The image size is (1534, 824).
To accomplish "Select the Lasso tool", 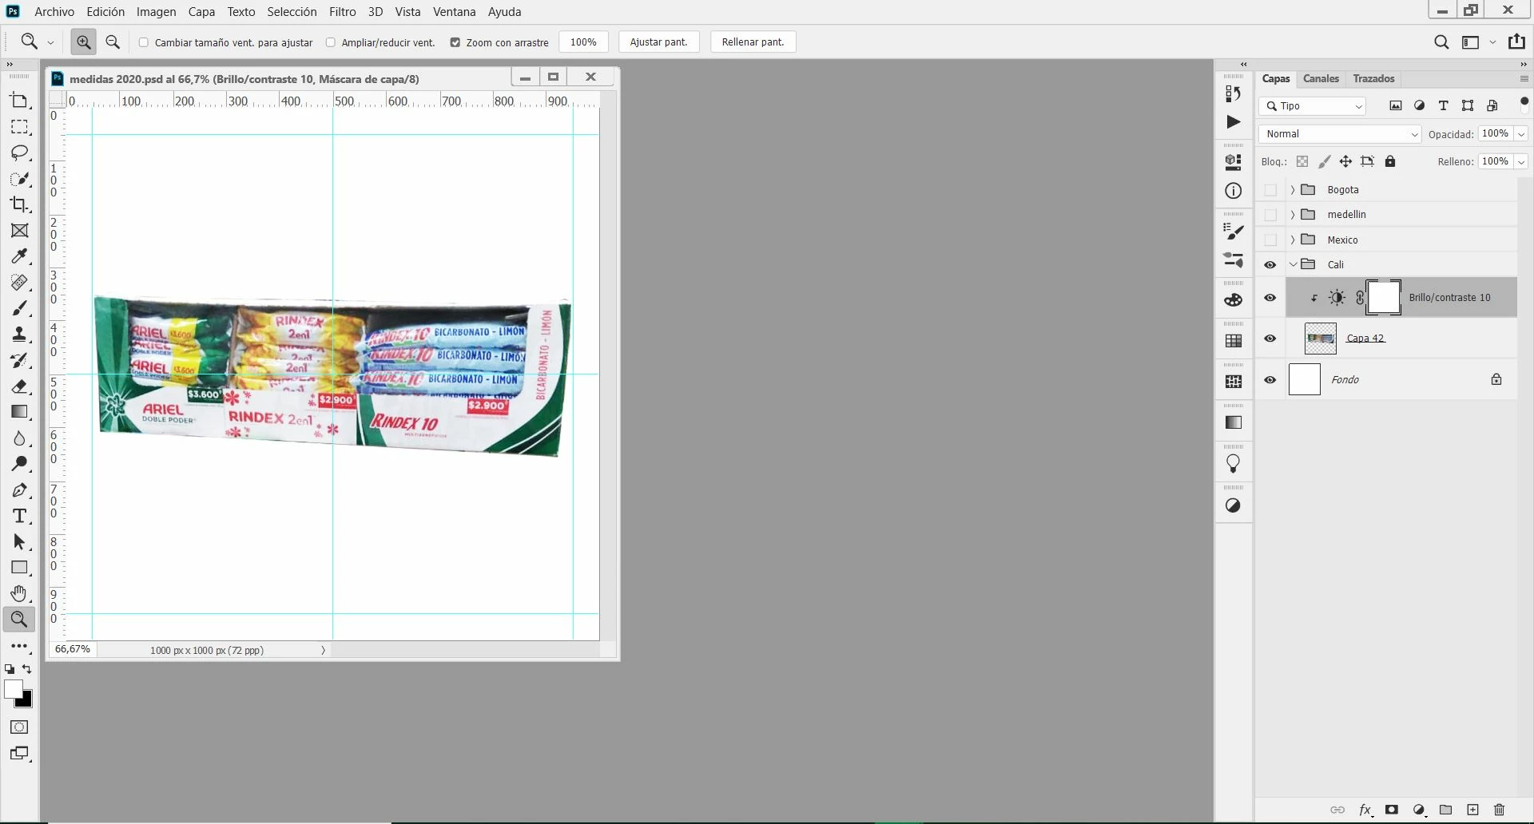I will tap(19, 153).
